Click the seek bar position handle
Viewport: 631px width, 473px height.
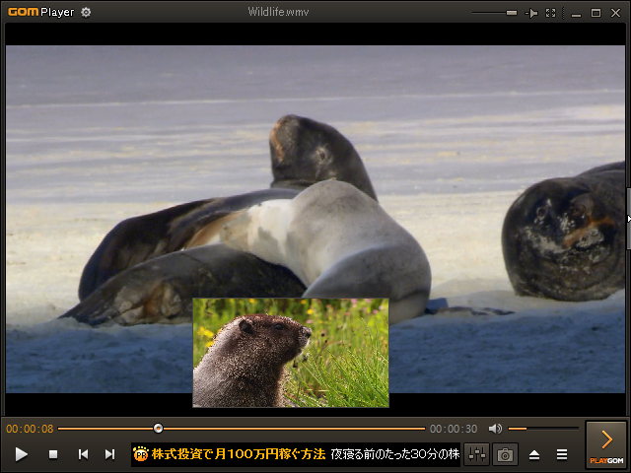[x=158, y=429]
